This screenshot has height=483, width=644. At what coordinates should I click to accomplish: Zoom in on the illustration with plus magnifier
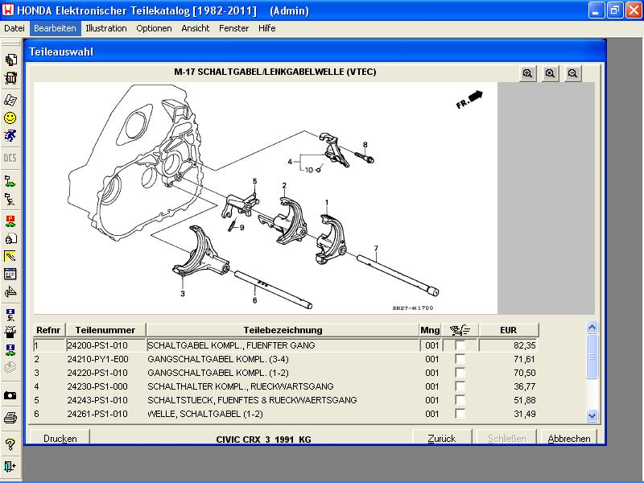coord(528,73)
